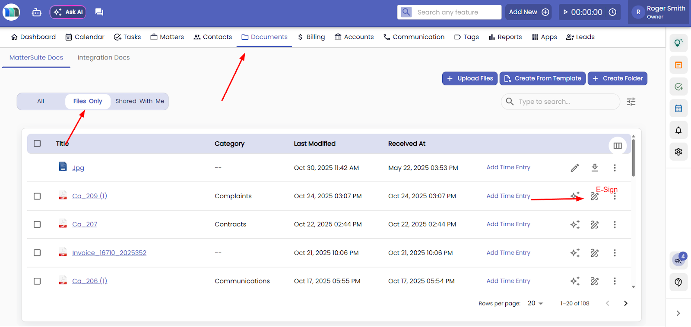Open filter options icon beside search
Screen dimensions: 691x327
(x=631, y=102)
